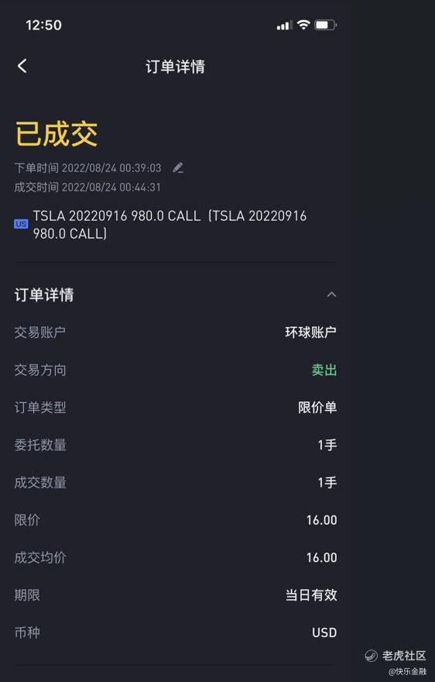Tap the 12:50 clock in status bar
The image size is (435, 682).
coord(43,26)
